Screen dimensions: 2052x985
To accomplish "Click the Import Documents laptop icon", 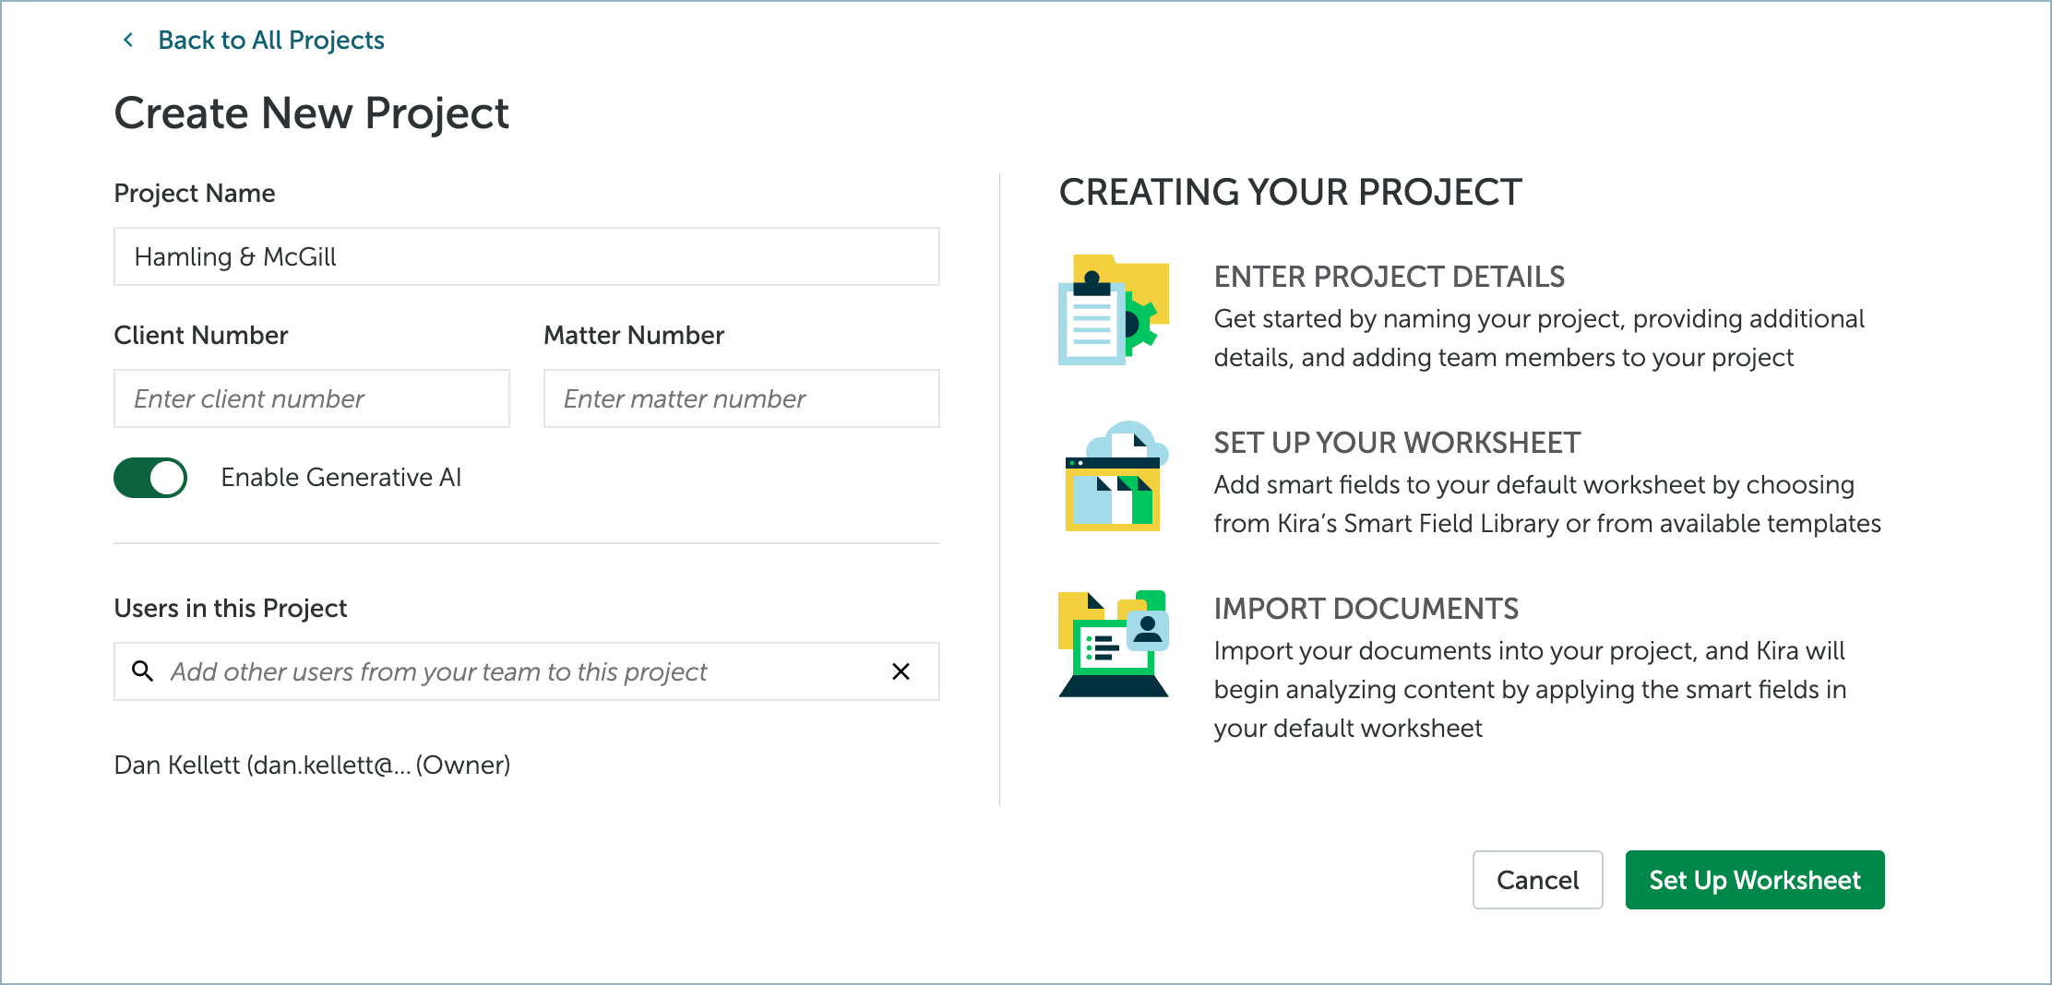I will pos(1114,643).
